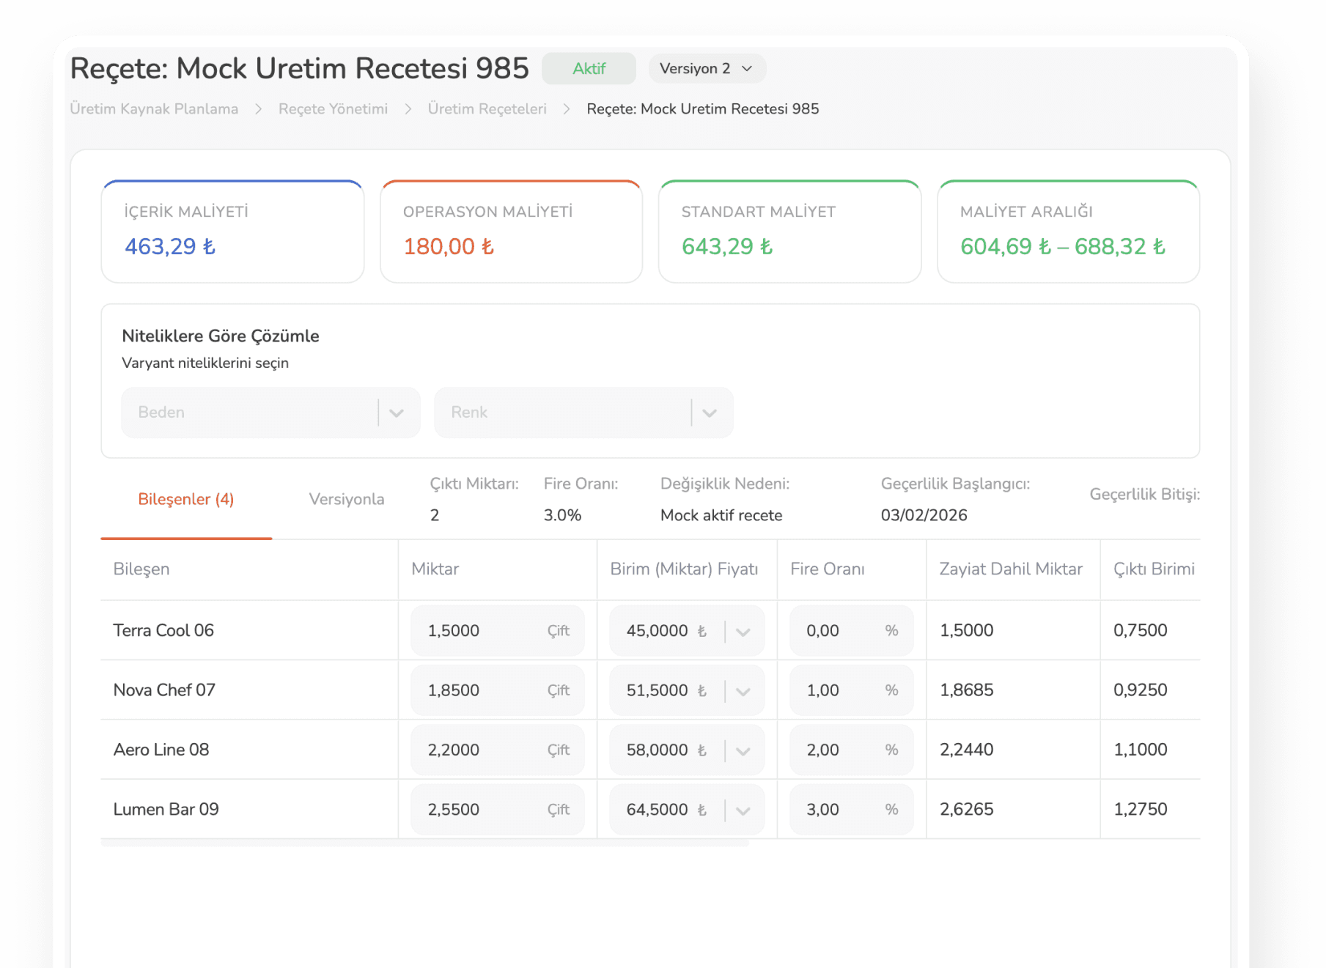
Task: Navigate to Üretim Reçeteleri breadcrumb
Action: 487,109
